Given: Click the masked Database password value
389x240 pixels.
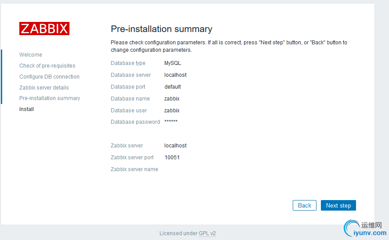Looking at the screenshot, I should click(x=171, y=122).
